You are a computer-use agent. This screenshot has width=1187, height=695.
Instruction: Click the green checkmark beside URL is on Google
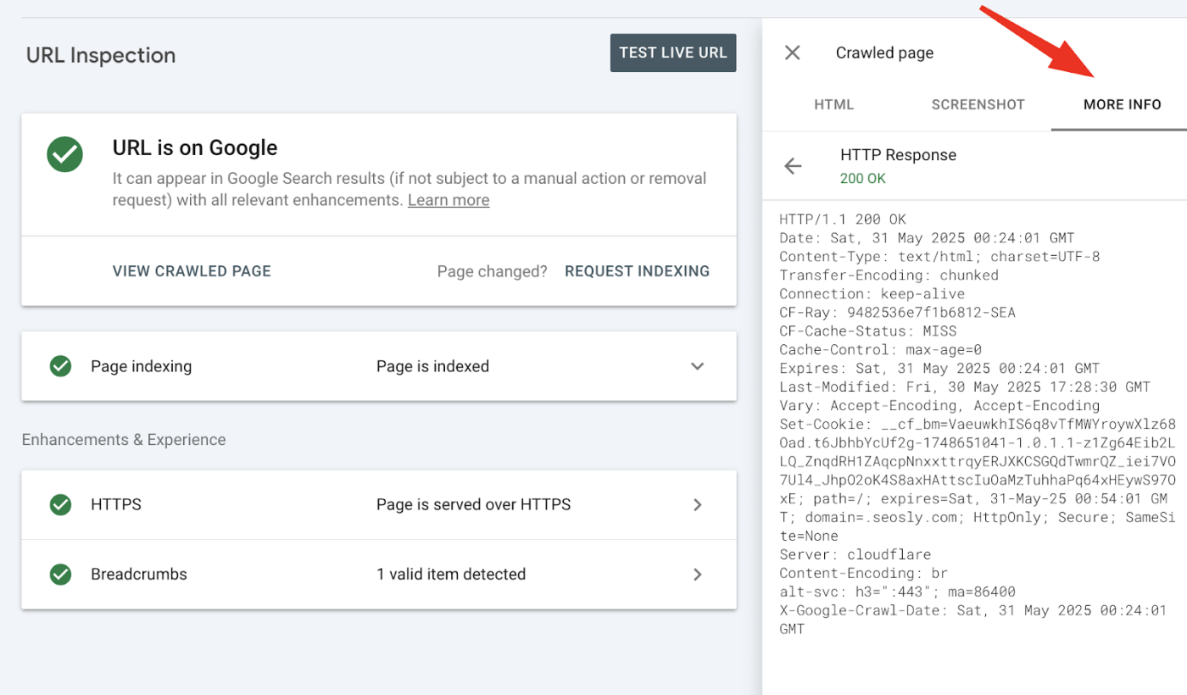(65, 154)
